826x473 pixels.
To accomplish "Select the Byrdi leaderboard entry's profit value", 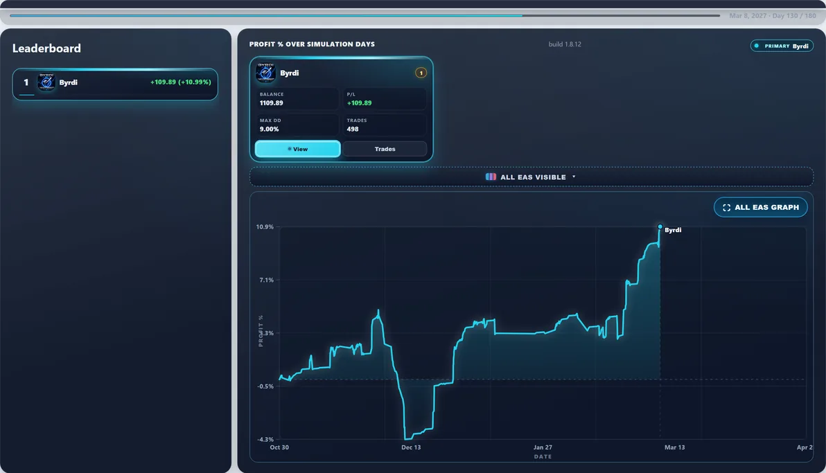I will click(181, 82).
